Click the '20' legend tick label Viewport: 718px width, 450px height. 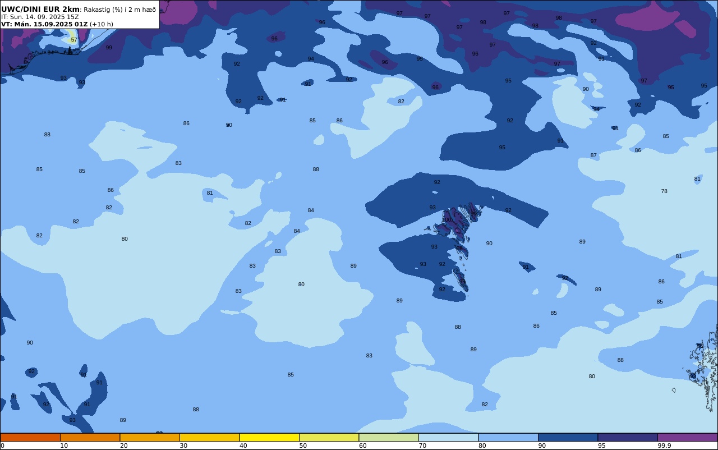pyautogui.click(x=124, y=446)
